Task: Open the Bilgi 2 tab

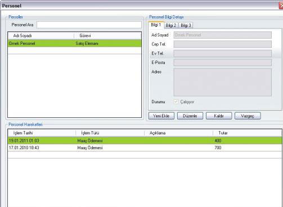Action: [x=171, y=25]
